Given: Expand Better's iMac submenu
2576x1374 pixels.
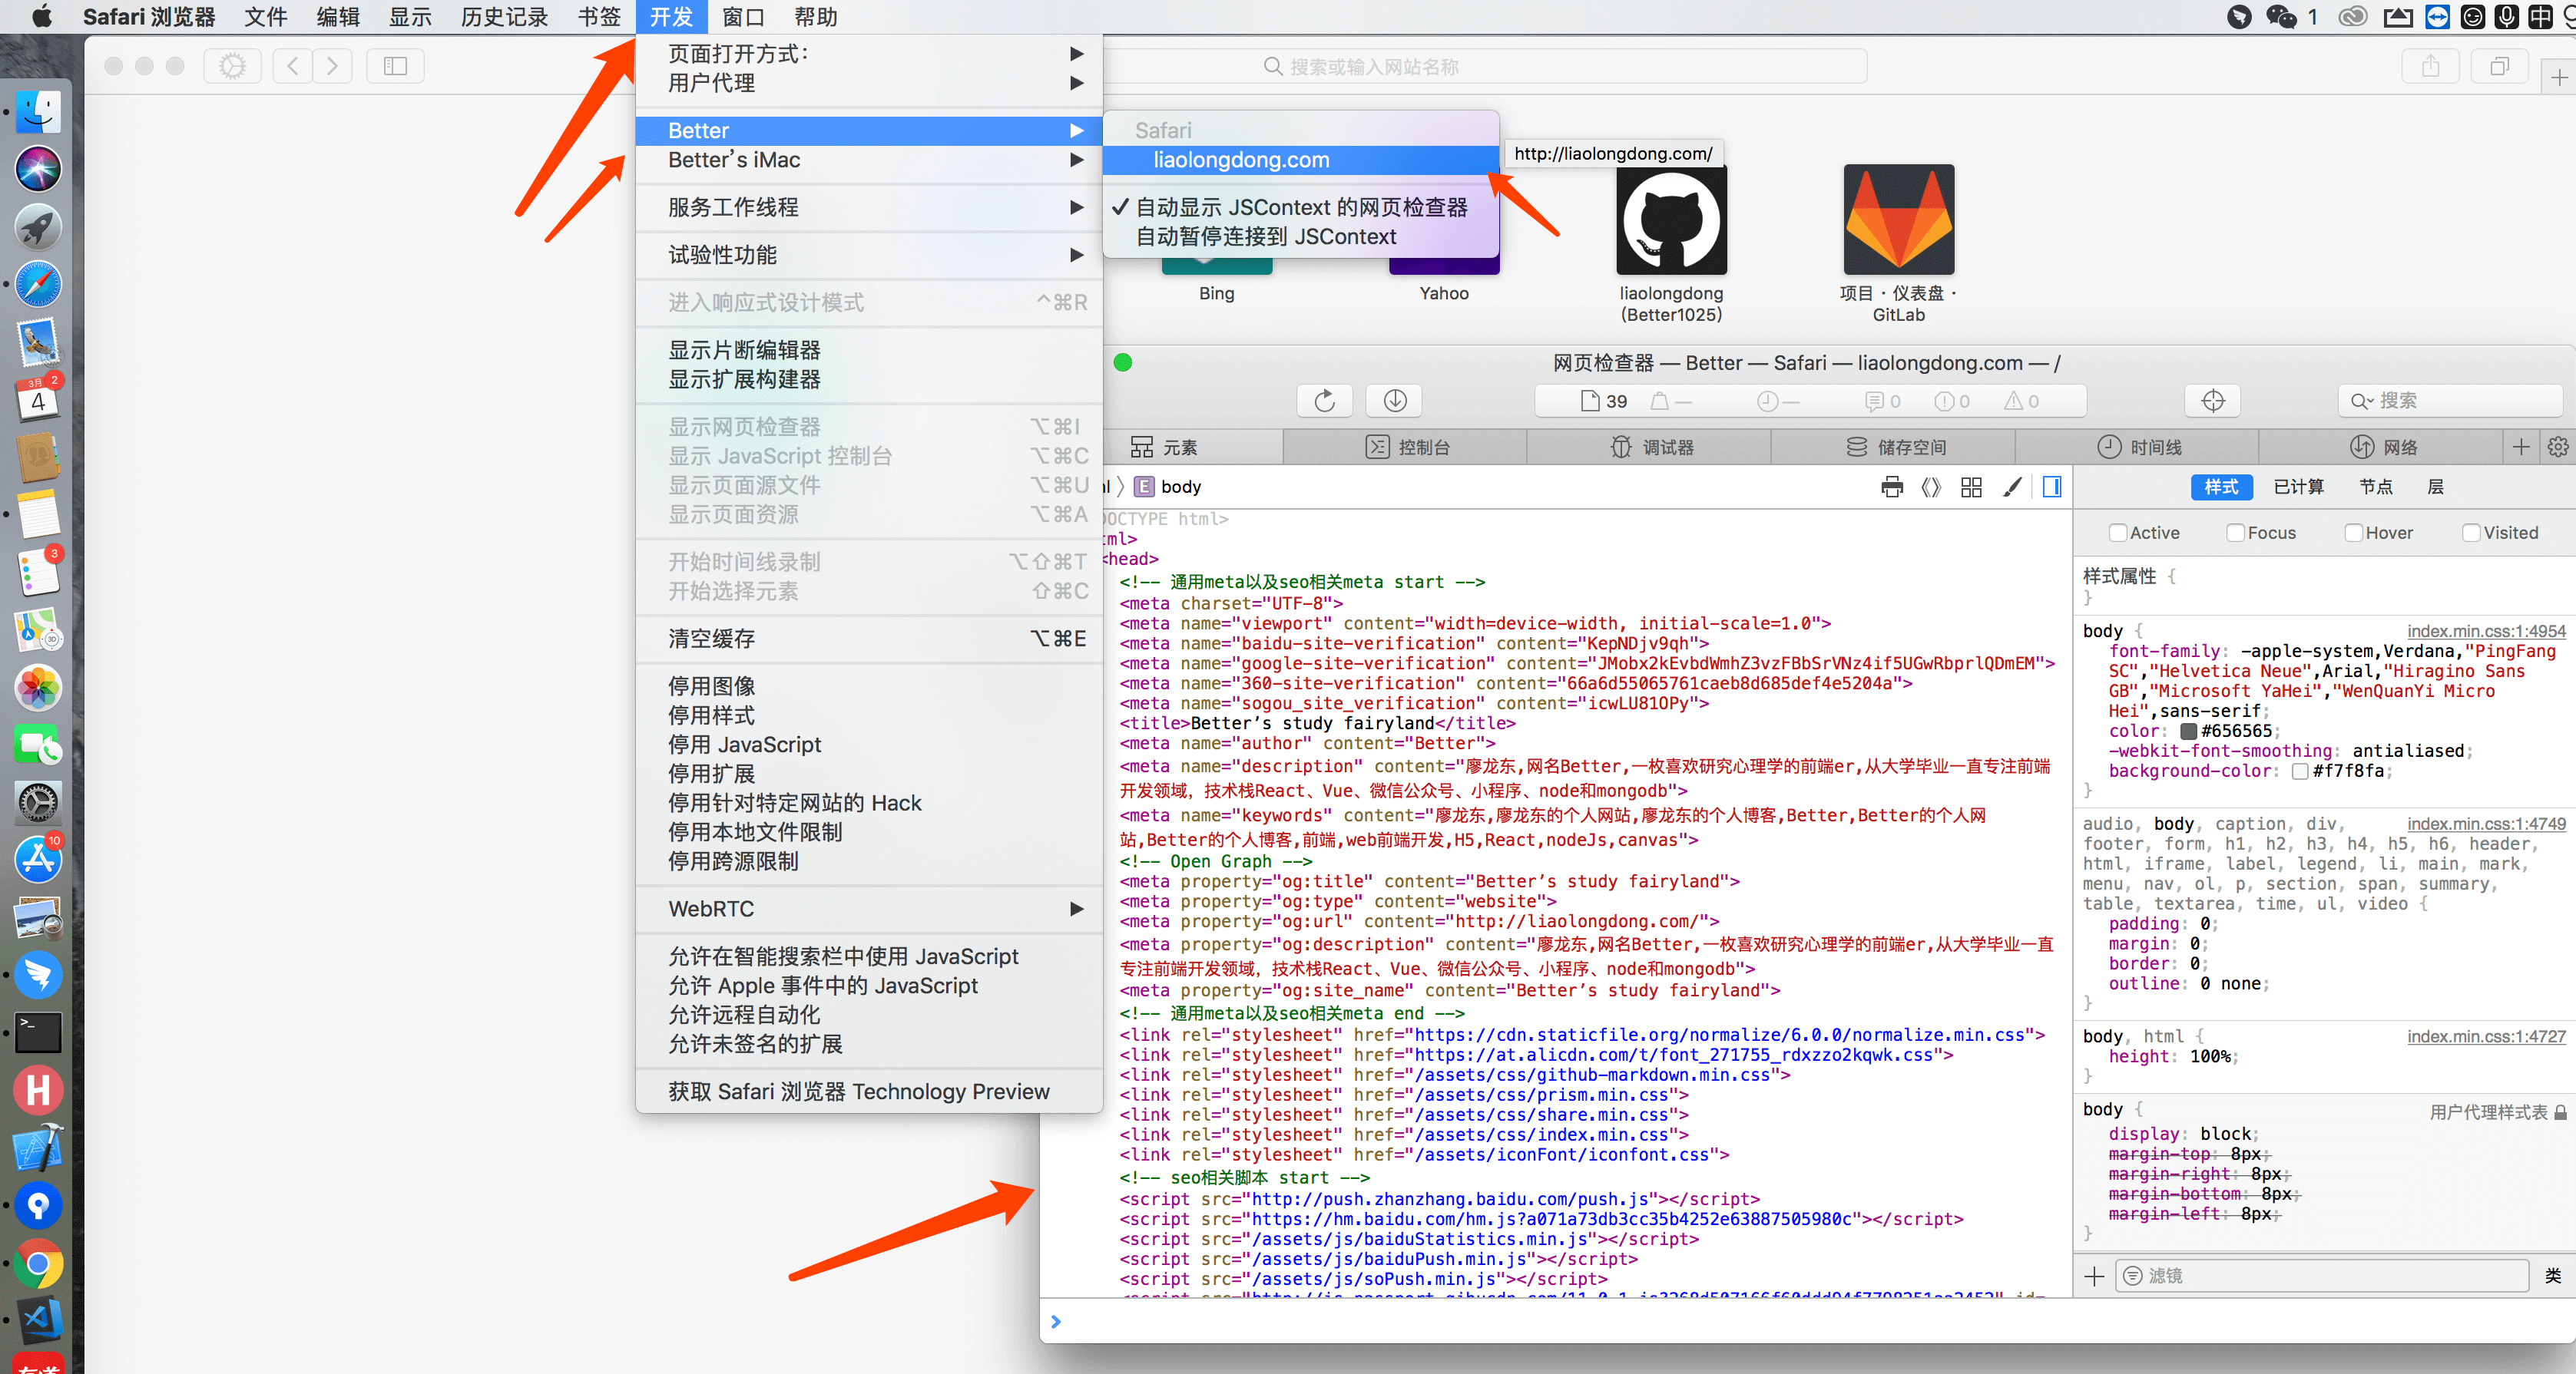Looking at the screenshot, I should 869,160.
